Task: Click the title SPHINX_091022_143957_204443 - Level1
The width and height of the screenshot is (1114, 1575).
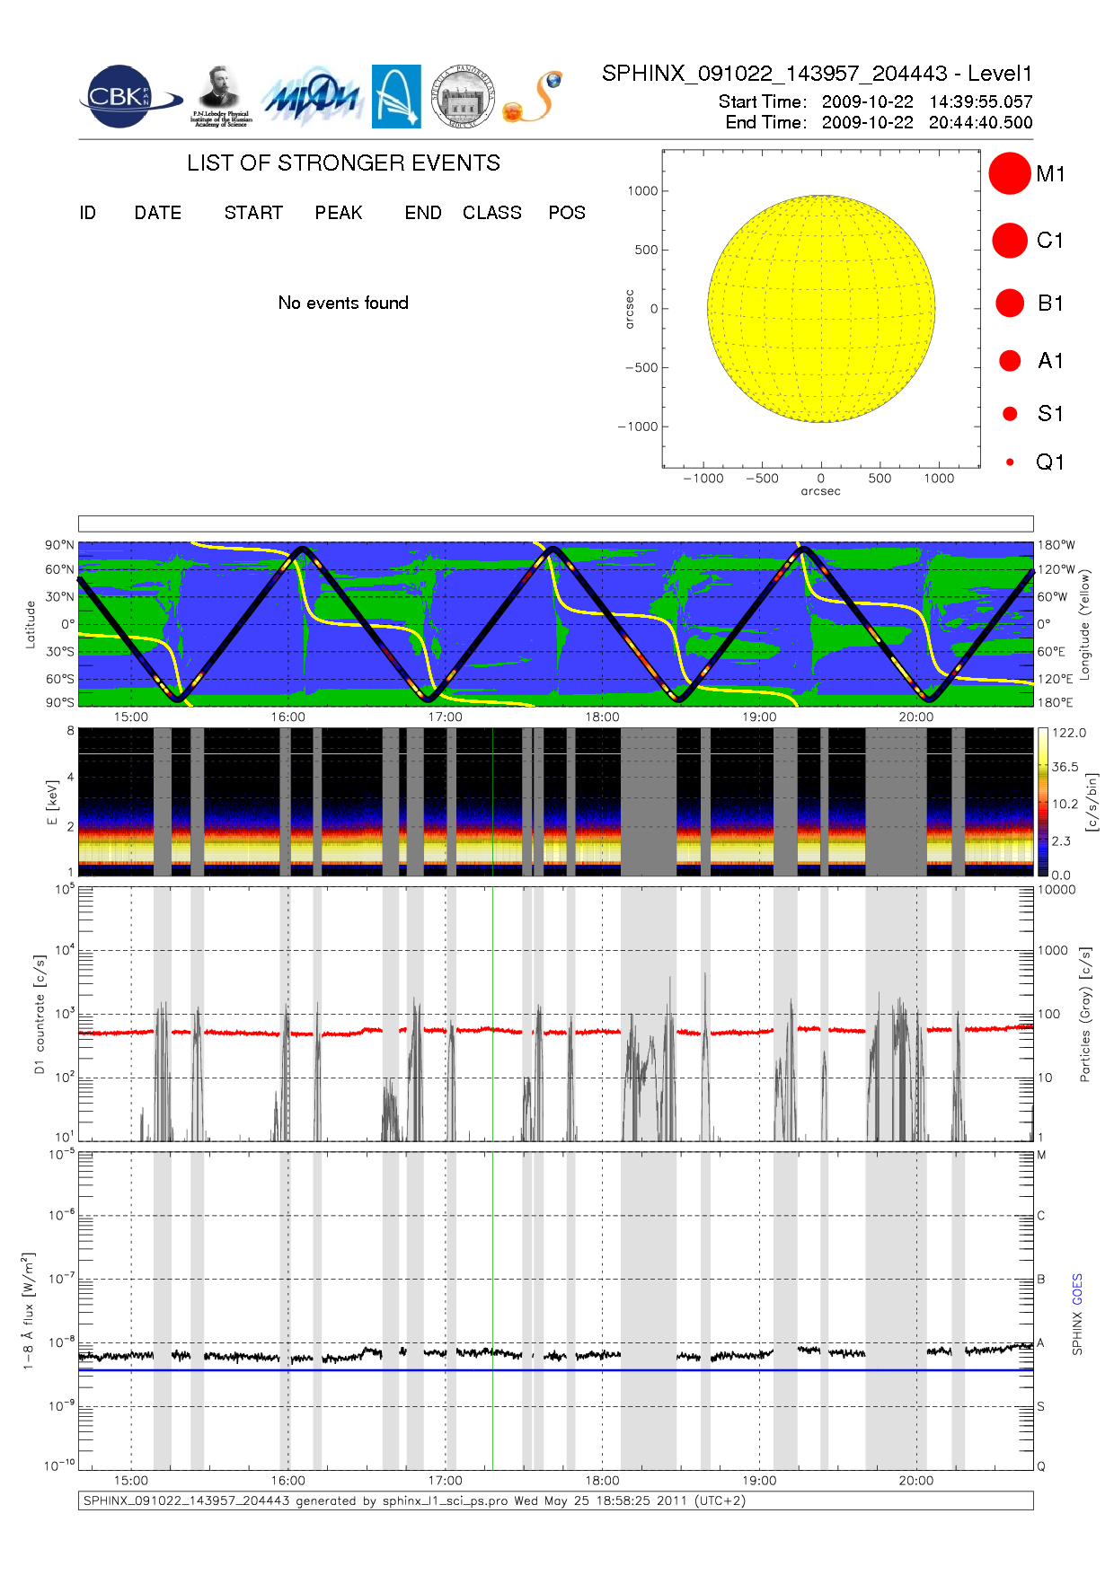Action: [818, 74]
